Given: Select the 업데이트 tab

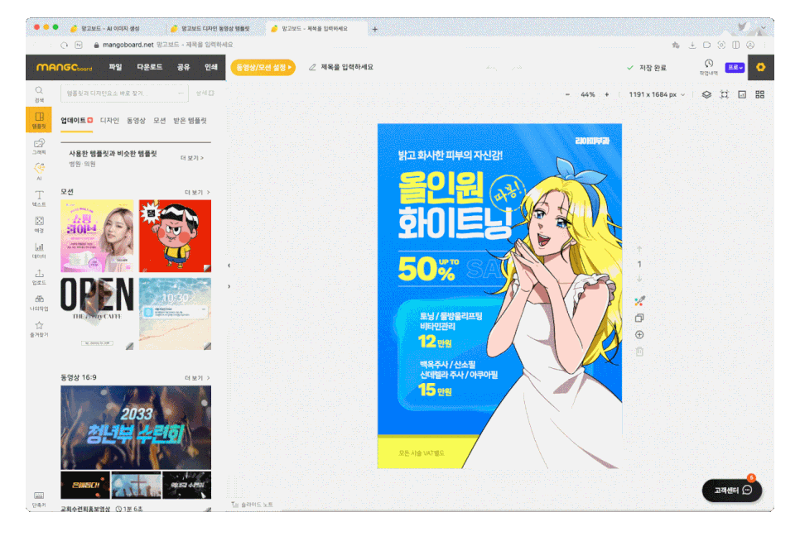Looking at the screenshot, I should pos(76,120).
